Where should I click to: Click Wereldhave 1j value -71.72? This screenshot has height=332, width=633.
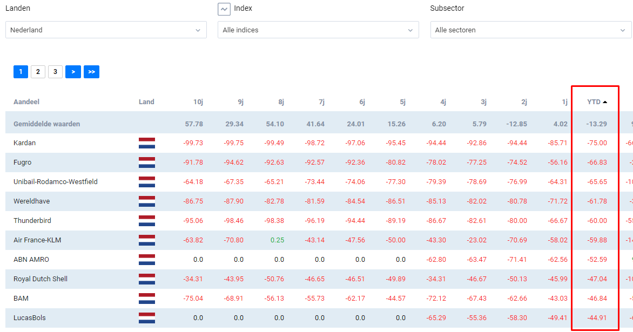pos(557,201)
